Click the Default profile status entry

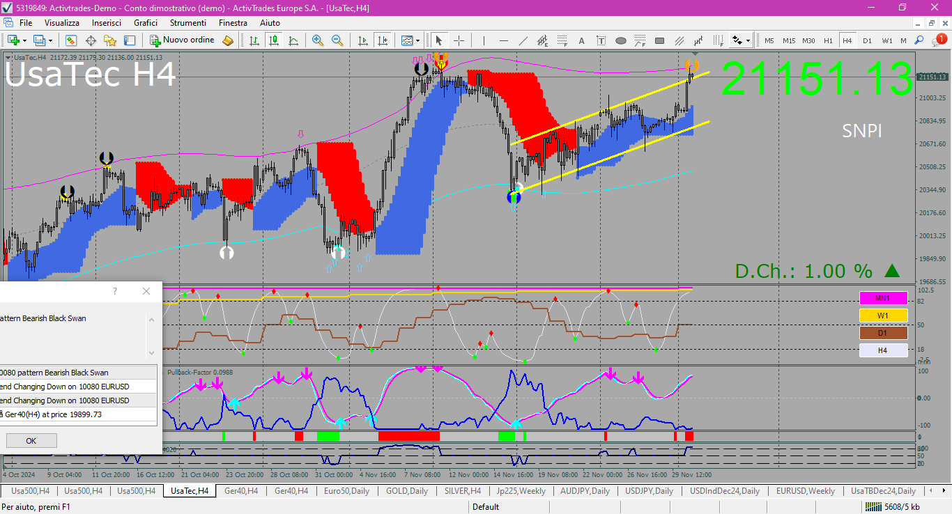(486, 507)
